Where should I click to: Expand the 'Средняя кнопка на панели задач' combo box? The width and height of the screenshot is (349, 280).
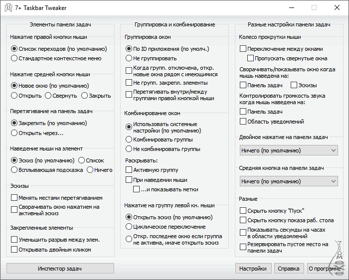pos(289,181)
